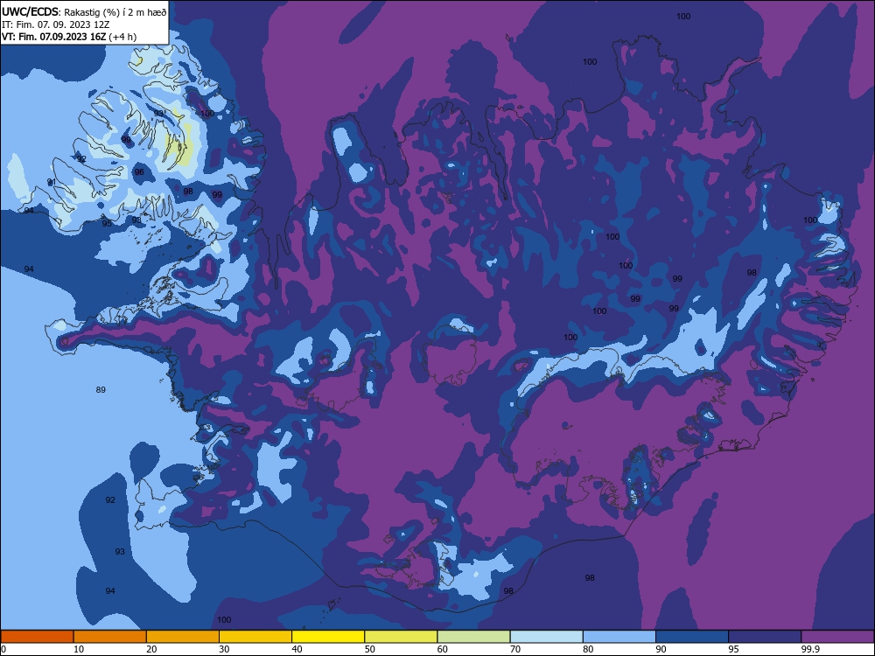
Task: Click the pale blue 70–80 legend swatch
Action: click(x=546, y=637)
